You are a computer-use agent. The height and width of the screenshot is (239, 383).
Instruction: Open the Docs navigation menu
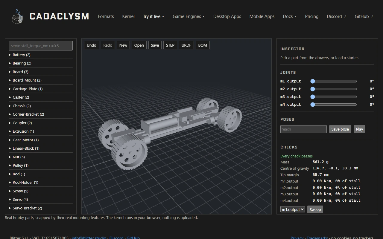click(x=289, y=16)
